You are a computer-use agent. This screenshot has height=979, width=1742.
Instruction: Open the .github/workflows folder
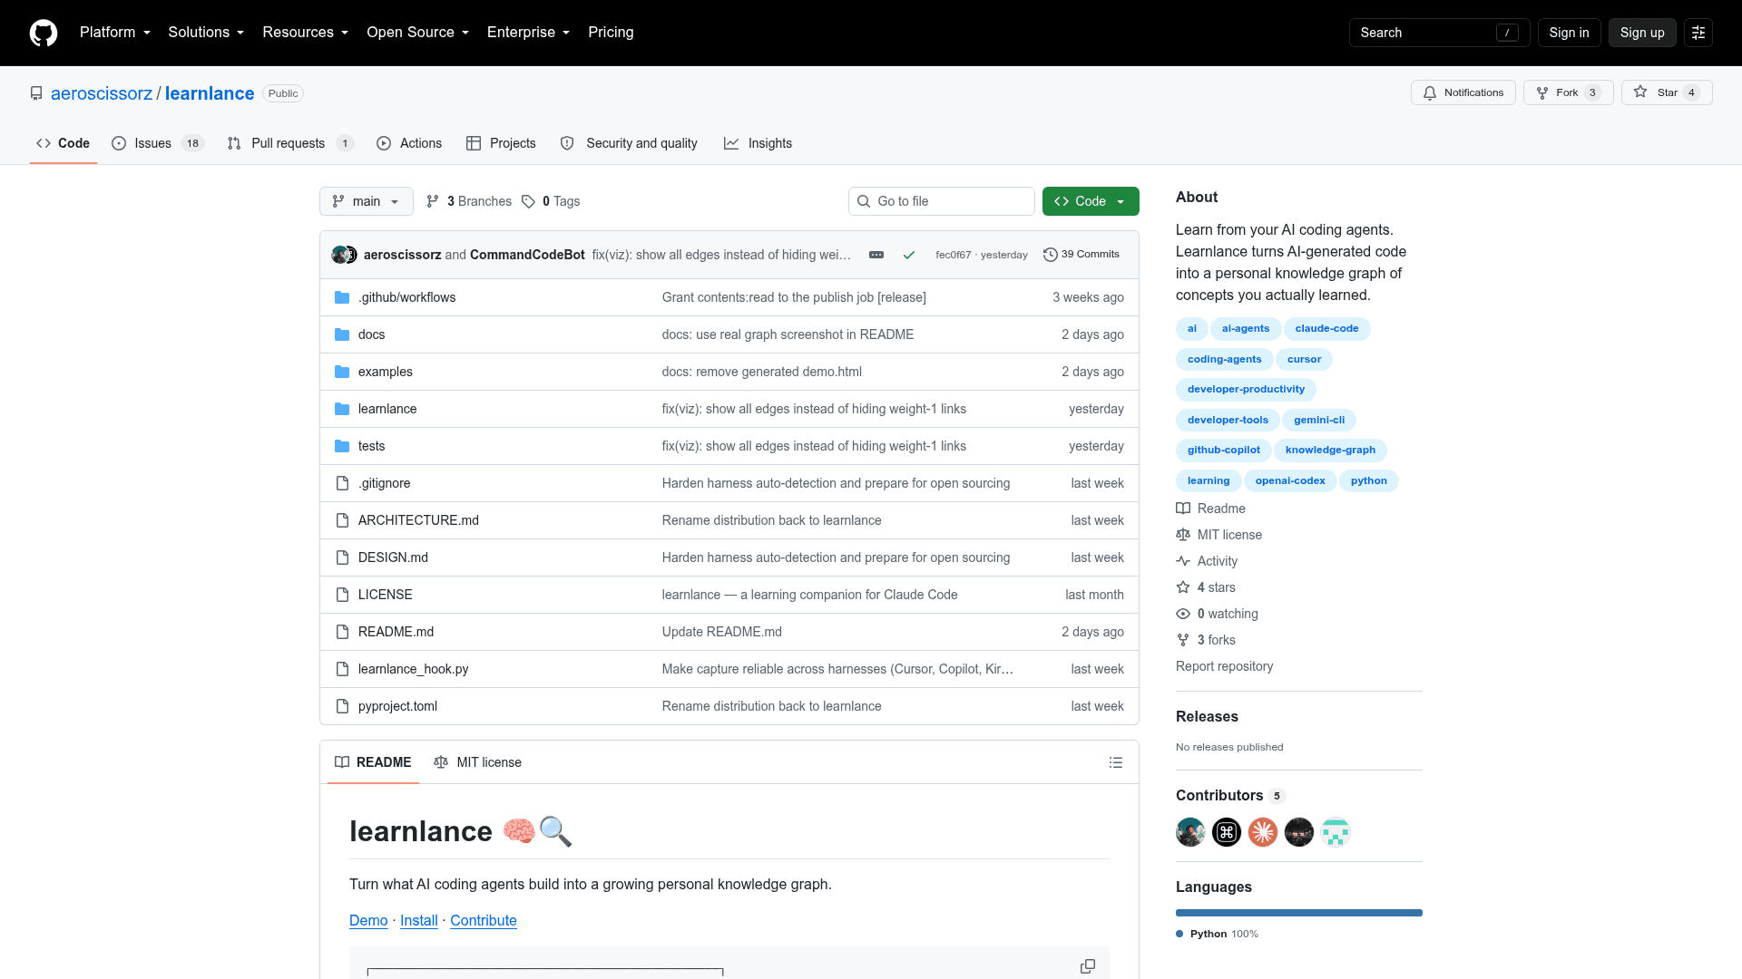click(406, 297)
